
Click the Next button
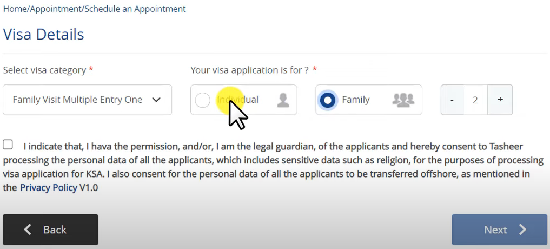(500, 230)
